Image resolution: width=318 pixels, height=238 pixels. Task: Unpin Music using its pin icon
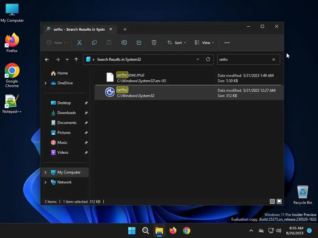tap(86, 143)
